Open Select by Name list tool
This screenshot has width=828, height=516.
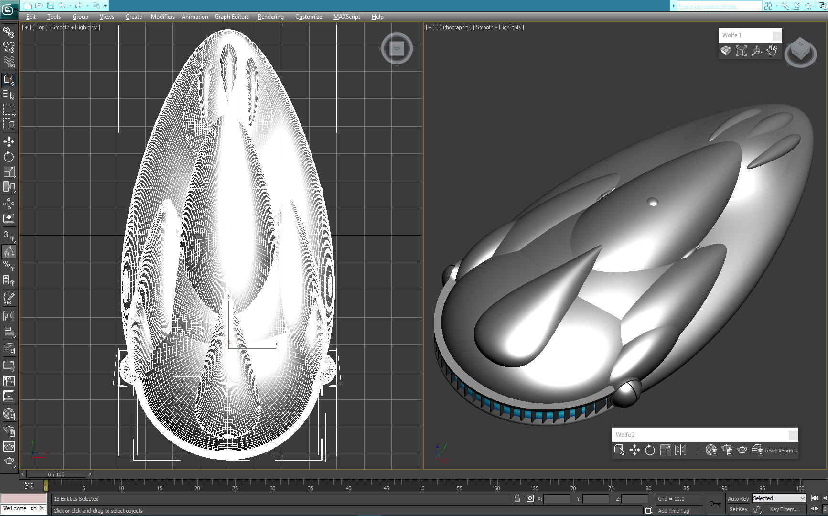pos(9,94)
